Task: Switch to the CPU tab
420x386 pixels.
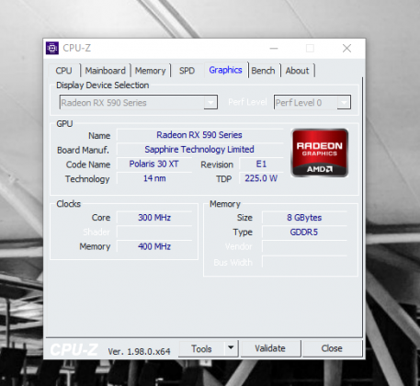Action: click(63, 71)
